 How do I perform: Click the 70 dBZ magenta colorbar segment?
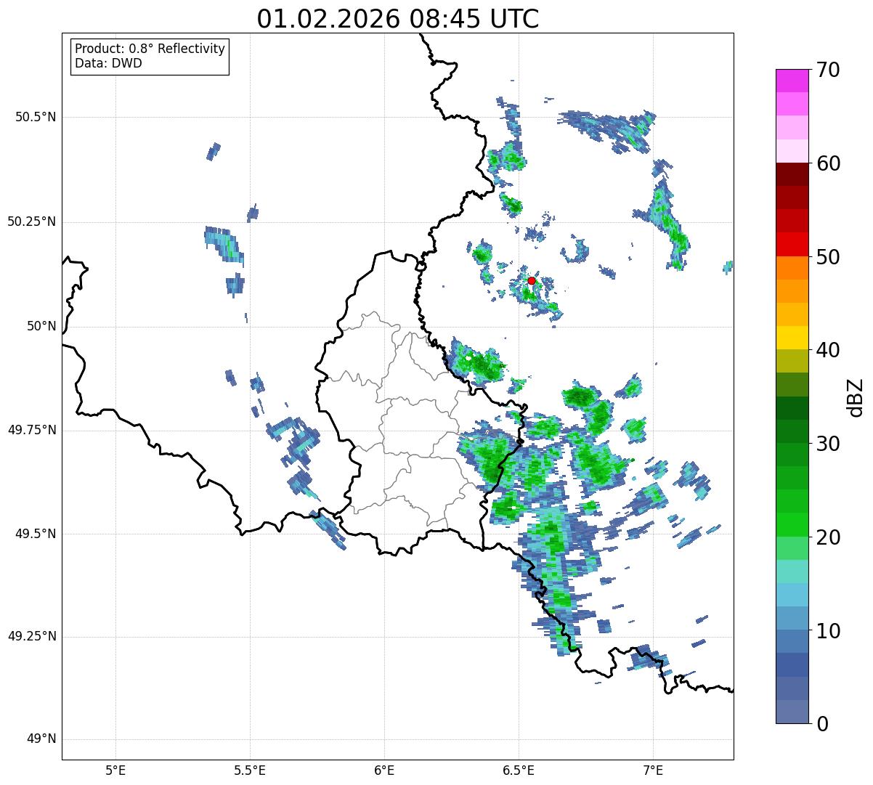click(x=792, y=81)
